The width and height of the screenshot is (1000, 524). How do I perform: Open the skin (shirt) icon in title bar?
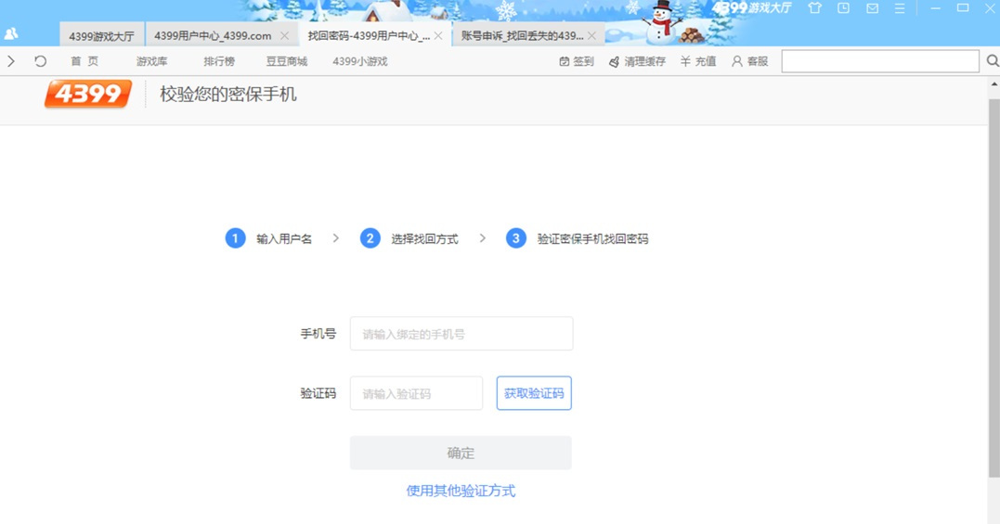click(814, 8)
